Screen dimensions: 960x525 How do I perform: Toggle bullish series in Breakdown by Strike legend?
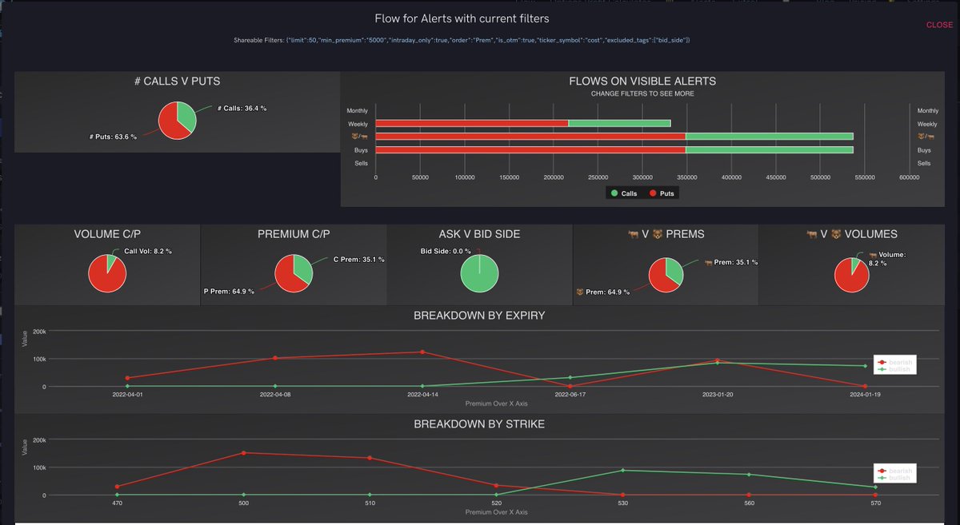[893, 478]
